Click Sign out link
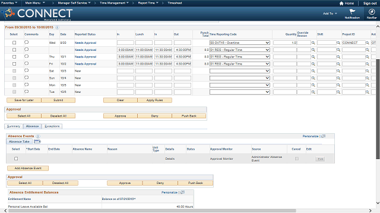The height and width of the screenshot is (213, 380). (x=370, y=4)
